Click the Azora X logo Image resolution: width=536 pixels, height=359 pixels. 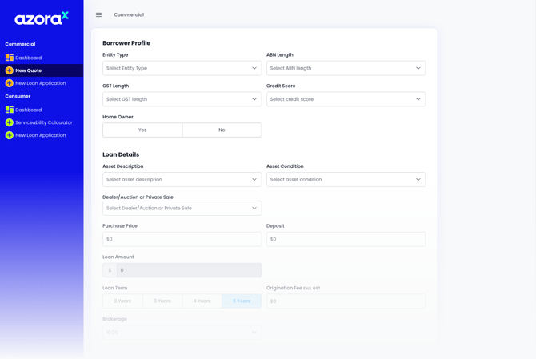point(42,18)
